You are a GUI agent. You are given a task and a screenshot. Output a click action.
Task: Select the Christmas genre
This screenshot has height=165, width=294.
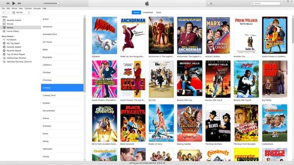pyautogui.click(x=62, y=80)
